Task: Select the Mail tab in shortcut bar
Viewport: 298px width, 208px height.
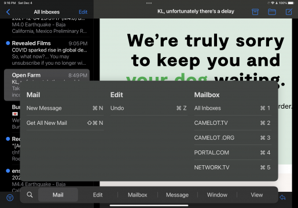Action: (x=58, y=195)
